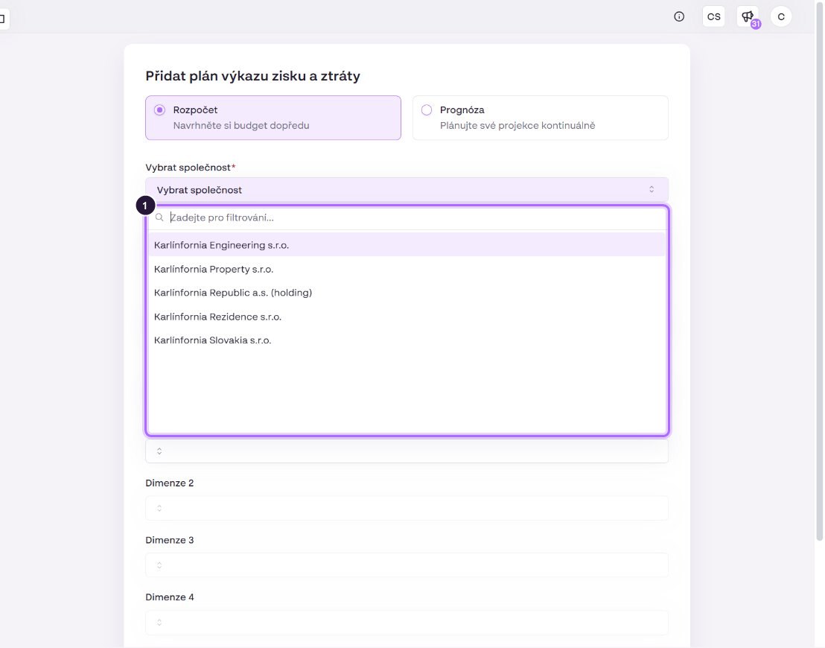Select the Rozpočet radio option
The height and width of the screenshot is (648, 825).
(159, 110)
